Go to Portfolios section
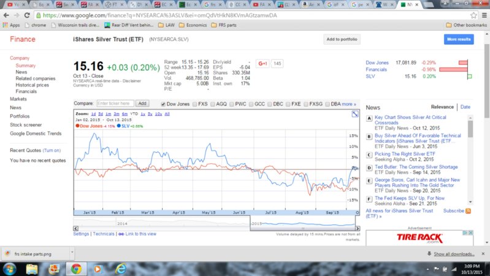490x276 pixels. pos(20,116)
